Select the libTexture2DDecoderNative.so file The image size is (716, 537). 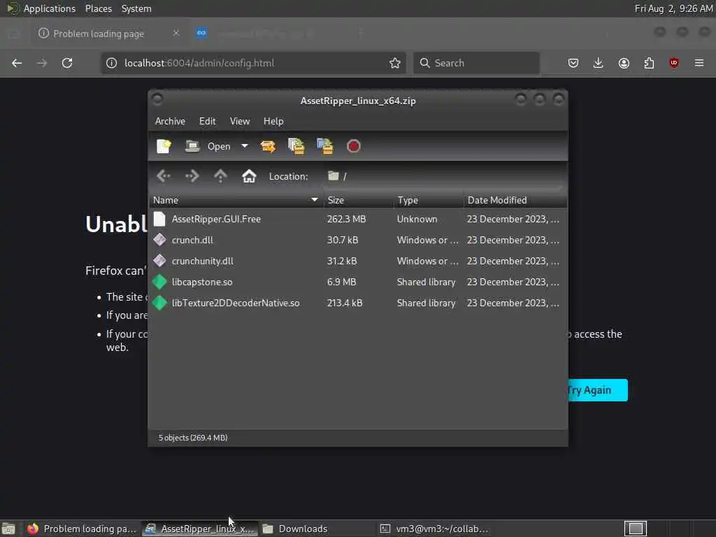point(358,303)
